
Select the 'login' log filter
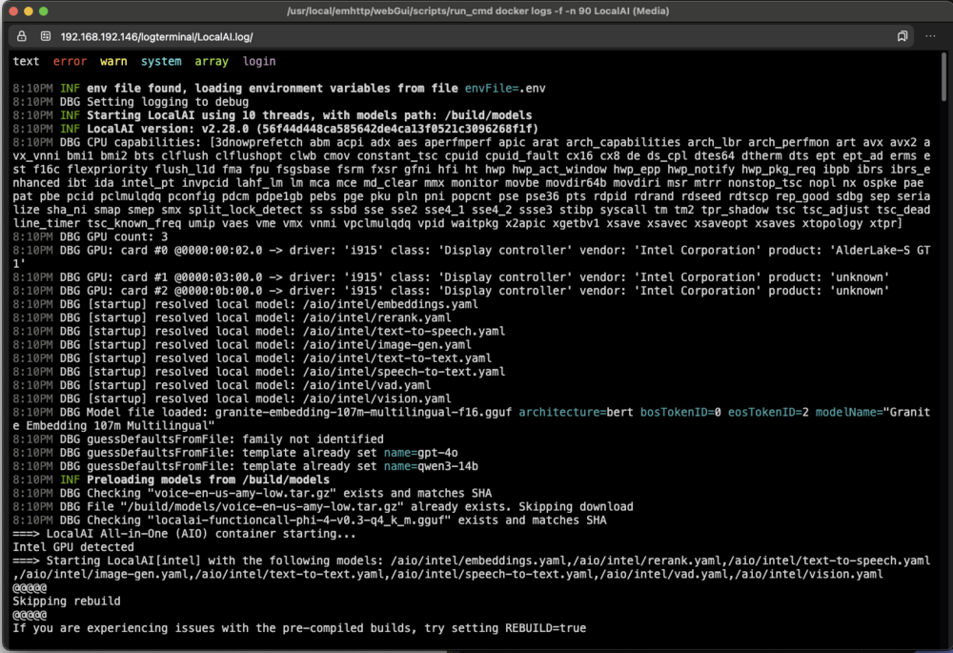pyautogui.click(x=259, y=61)
